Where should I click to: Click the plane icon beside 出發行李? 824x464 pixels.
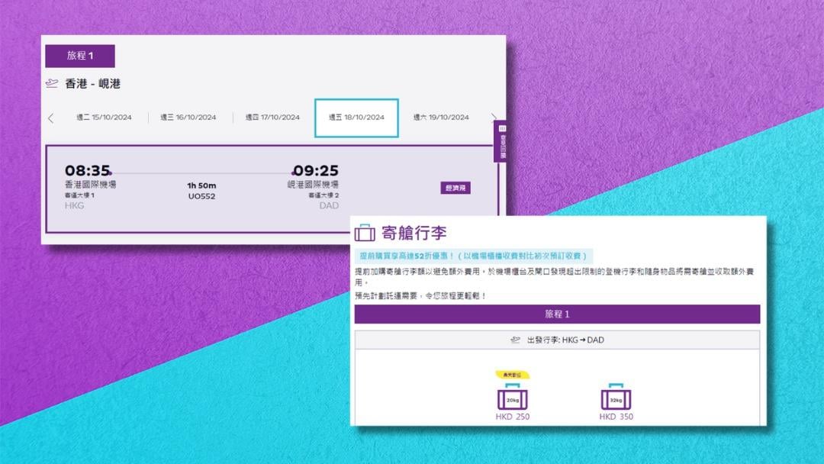[x=516, y=340]
